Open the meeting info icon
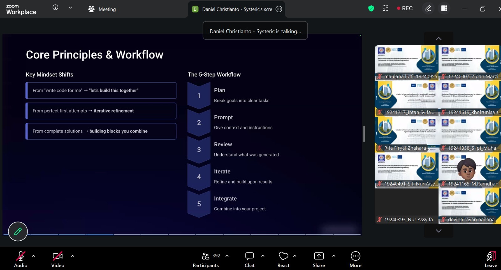Image resolution: width=501 pixels, height=270 pixels. (55, 7)
